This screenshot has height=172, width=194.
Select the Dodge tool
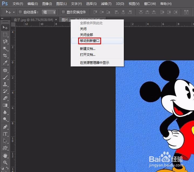[x=5, y=119]
